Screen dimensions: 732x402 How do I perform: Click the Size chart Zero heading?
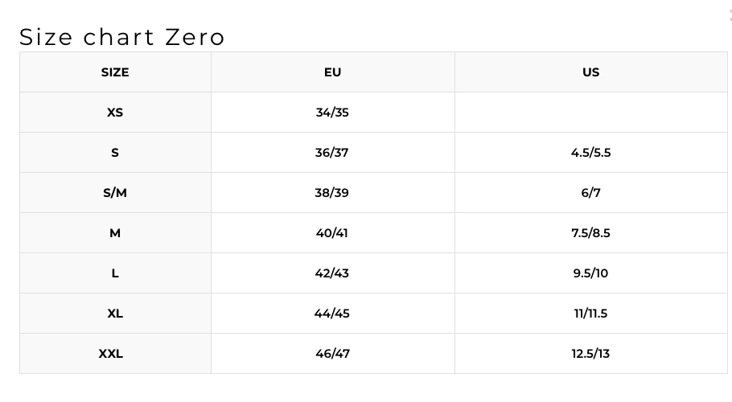coord(122,37)
